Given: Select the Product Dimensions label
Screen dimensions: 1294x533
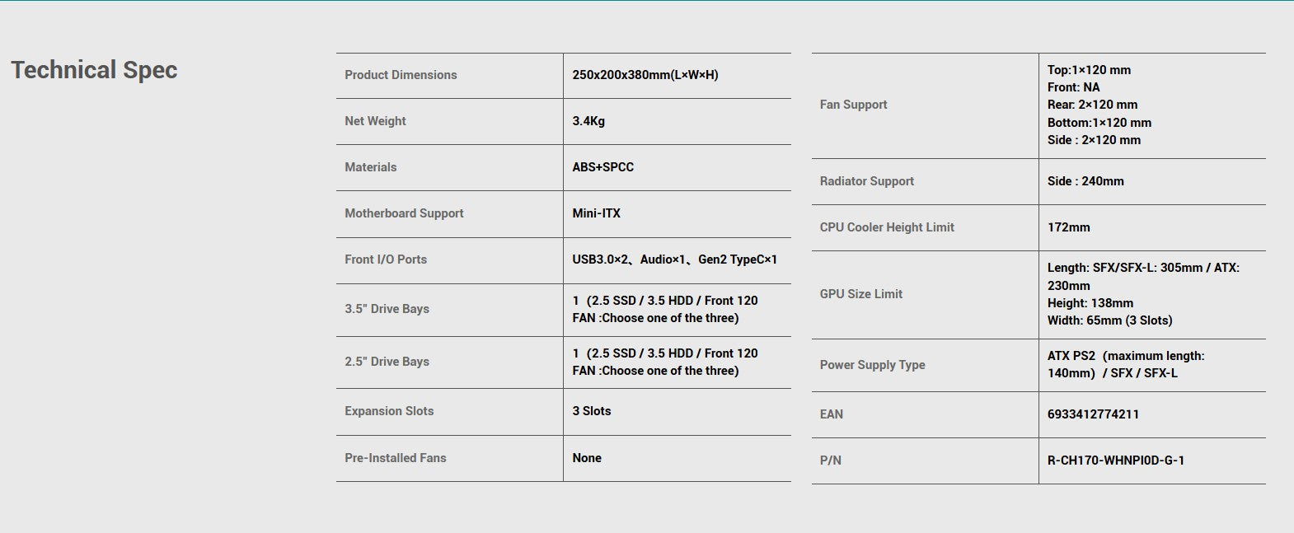Looking at the screenshot, I should (x=401, y=75).
